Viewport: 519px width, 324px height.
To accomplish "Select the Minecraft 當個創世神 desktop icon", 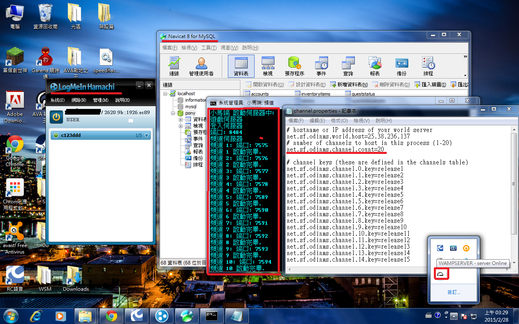I will (x=15, y=60).
